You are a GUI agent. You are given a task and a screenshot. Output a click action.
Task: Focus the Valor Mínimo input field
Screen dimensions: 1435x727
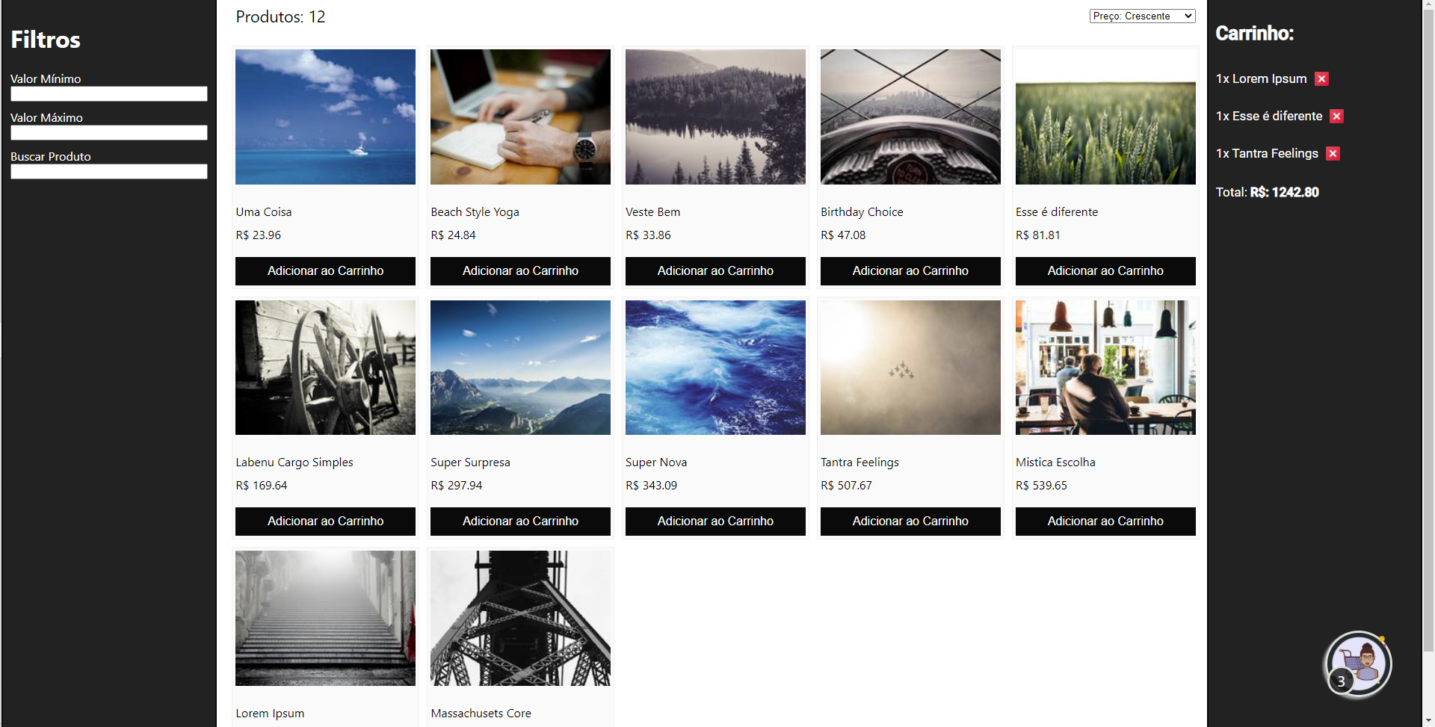coord(109,94)
